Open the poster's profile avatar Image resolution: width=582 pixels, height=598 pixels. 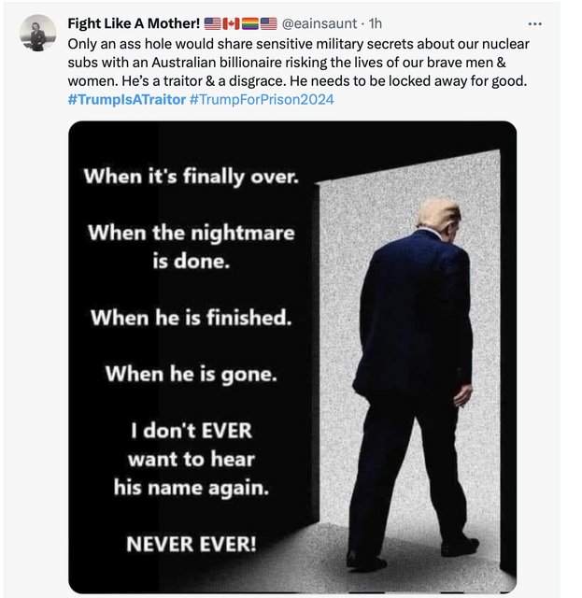37,34
